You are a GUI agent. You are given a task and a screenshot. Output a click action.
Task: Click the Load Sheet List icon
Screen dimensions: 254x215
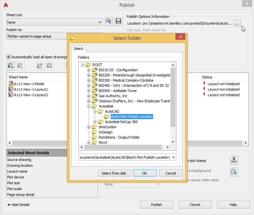coord(109,21)
